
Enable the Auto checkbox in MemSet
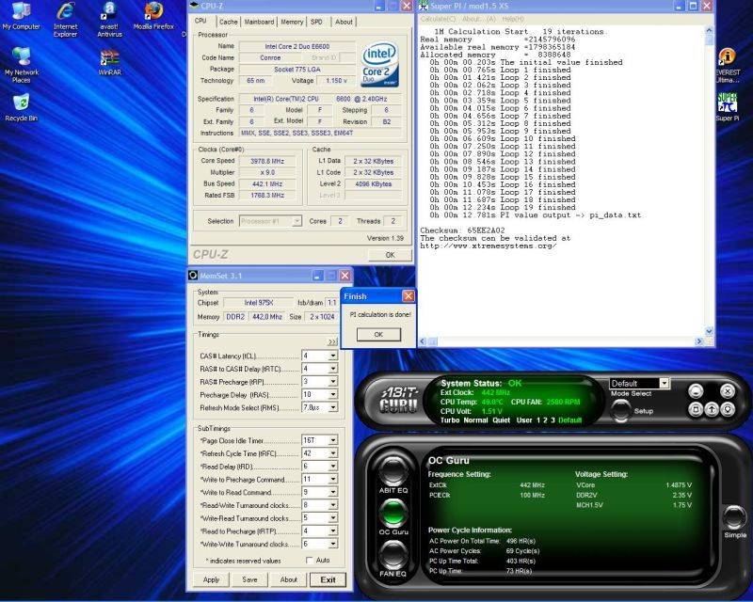pos(310,560)
